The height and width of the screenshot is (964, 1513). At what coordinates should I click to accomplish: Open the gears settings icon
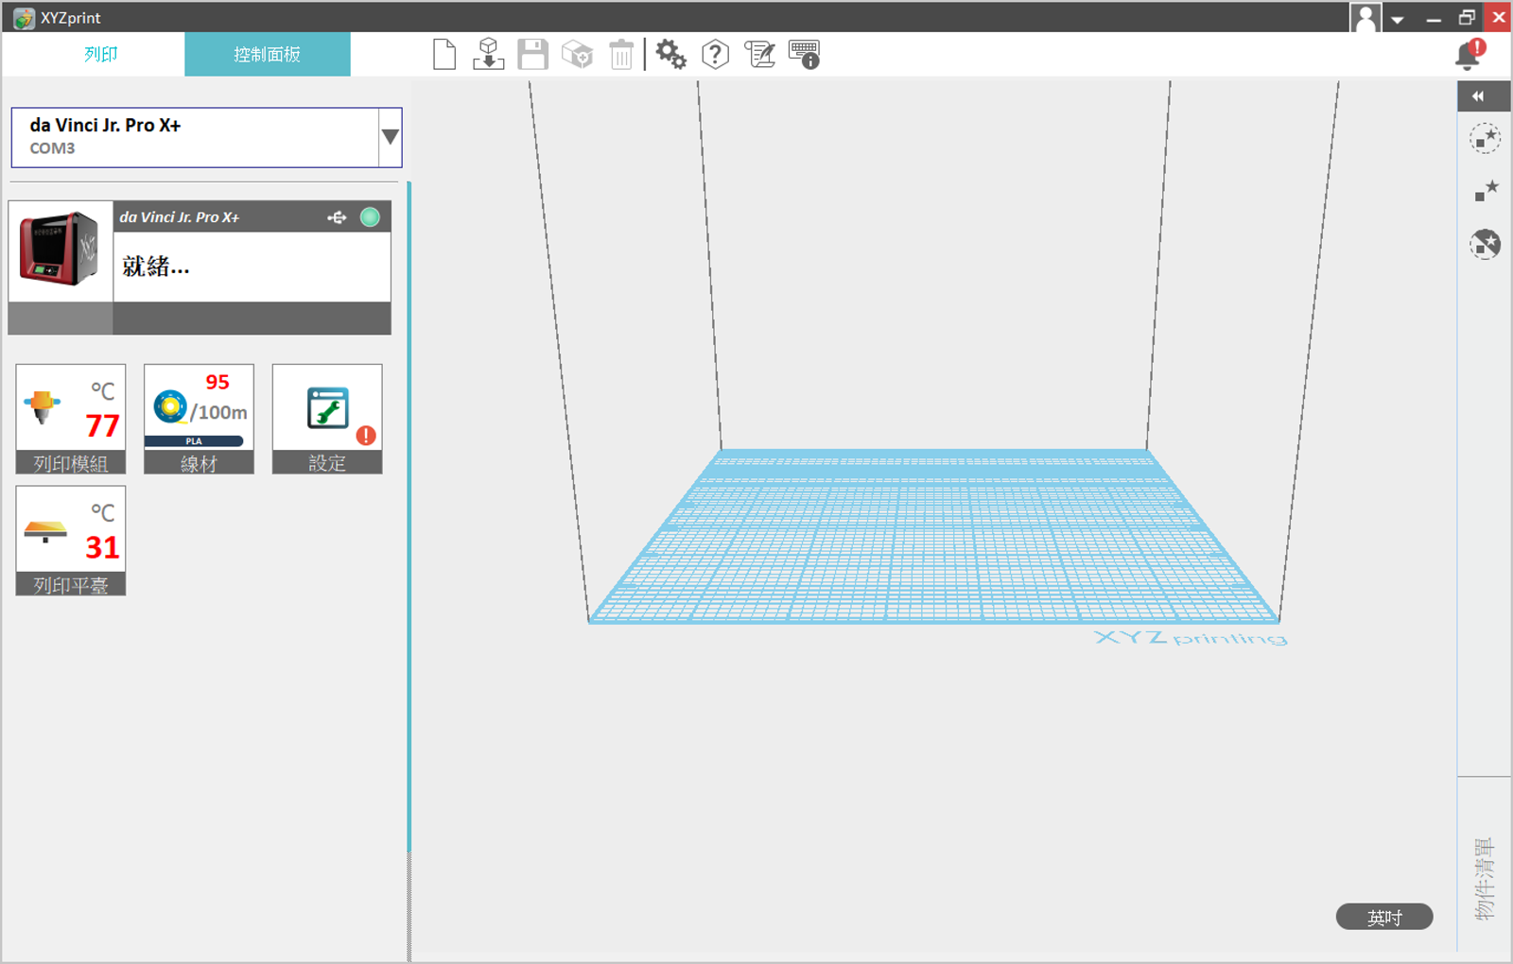(x=670, y=55)
